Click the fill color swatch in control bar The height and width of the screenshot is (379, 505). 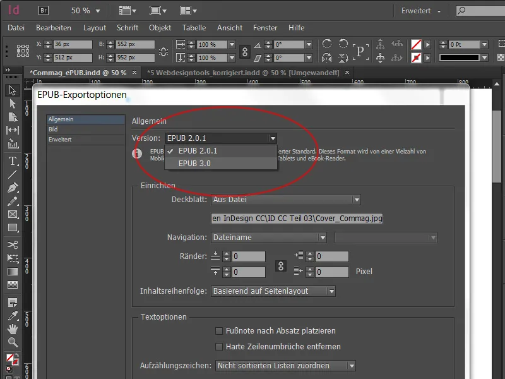click(x=416, y=44)
